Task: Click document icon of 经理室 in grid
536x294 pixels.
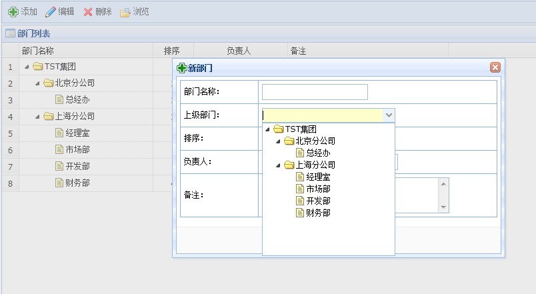Action: coord(59,133)
